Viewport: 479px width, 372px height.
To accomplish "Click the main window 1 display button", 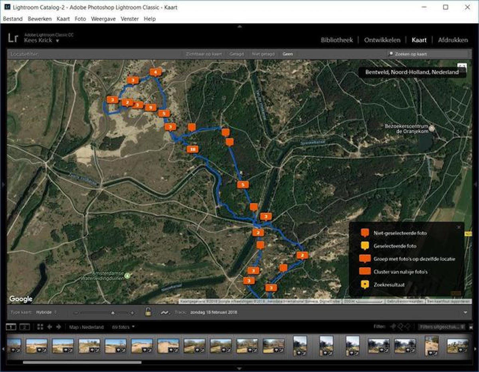I will click(x=12, y=327).
